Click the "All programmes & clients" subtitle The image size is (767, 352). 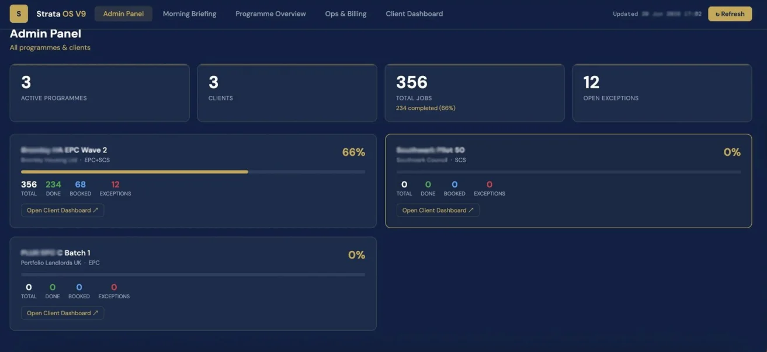(x=50, y=47)
